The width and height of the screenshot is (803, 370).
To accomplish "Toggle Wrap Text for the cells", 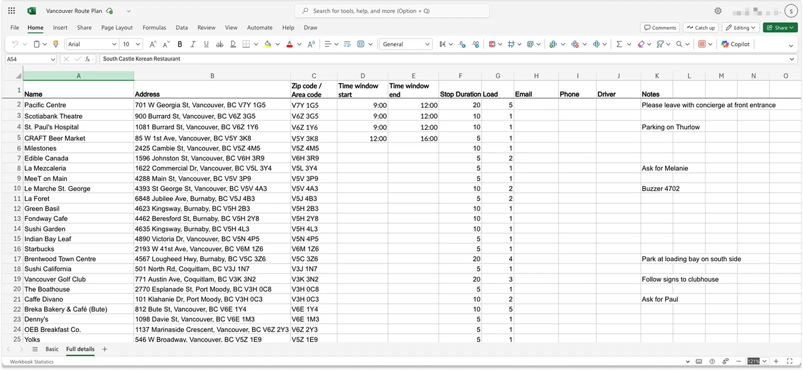I will 348,44.
